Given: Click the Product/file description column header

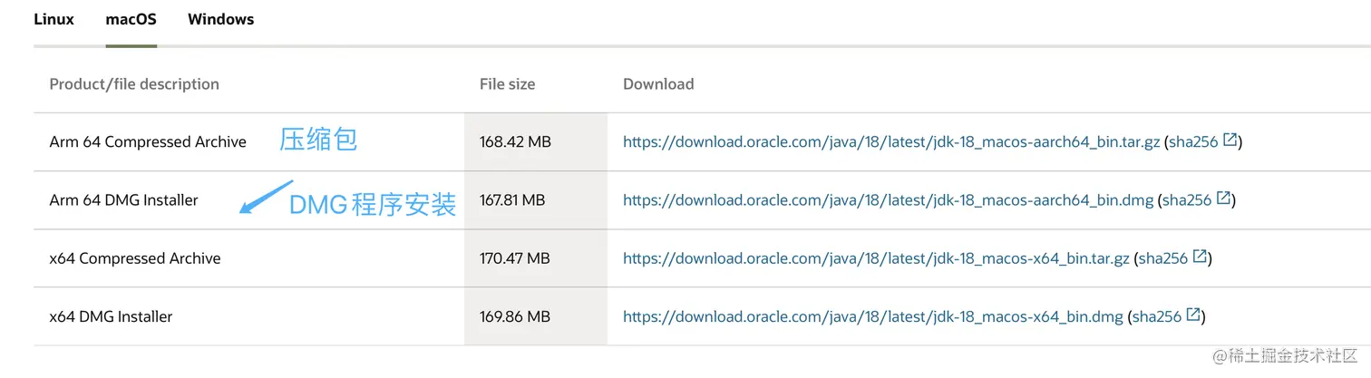Looking at the screenshot, I should (x=134, y=84).
